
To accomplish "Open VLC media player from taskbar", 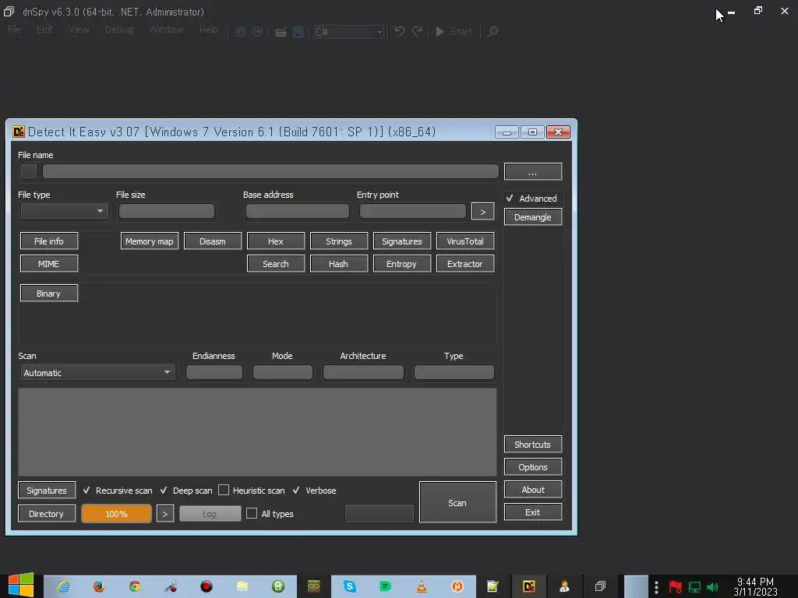I will (422, 586).
